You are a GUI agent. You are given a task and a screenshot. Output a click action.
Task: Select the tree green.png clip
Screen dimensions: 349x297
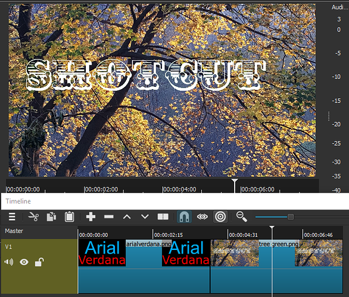click(277, 266)
